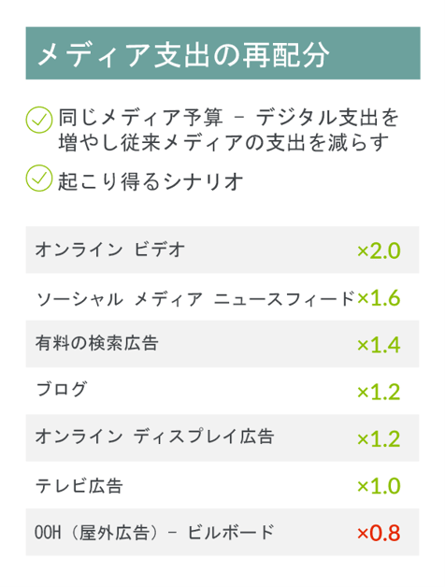This screenshot has width=445, height=587.
Task: Click the red ×0.8 multiplier value
Action: point(379,533)
